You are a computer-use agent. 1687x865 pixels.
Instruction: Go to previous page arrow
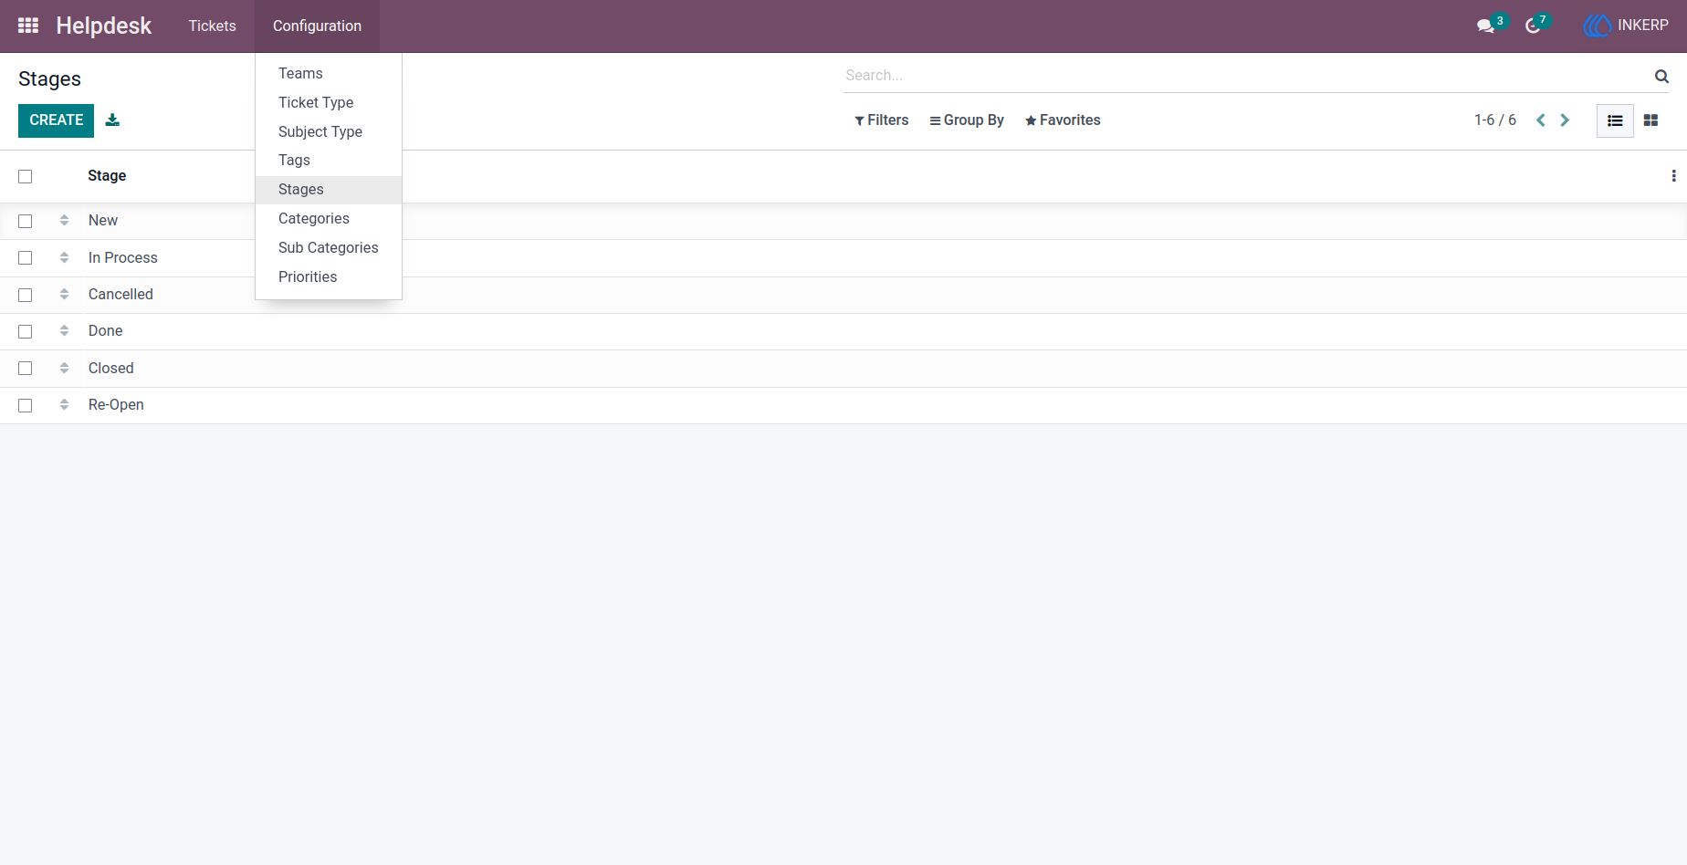coord(1541,120)
